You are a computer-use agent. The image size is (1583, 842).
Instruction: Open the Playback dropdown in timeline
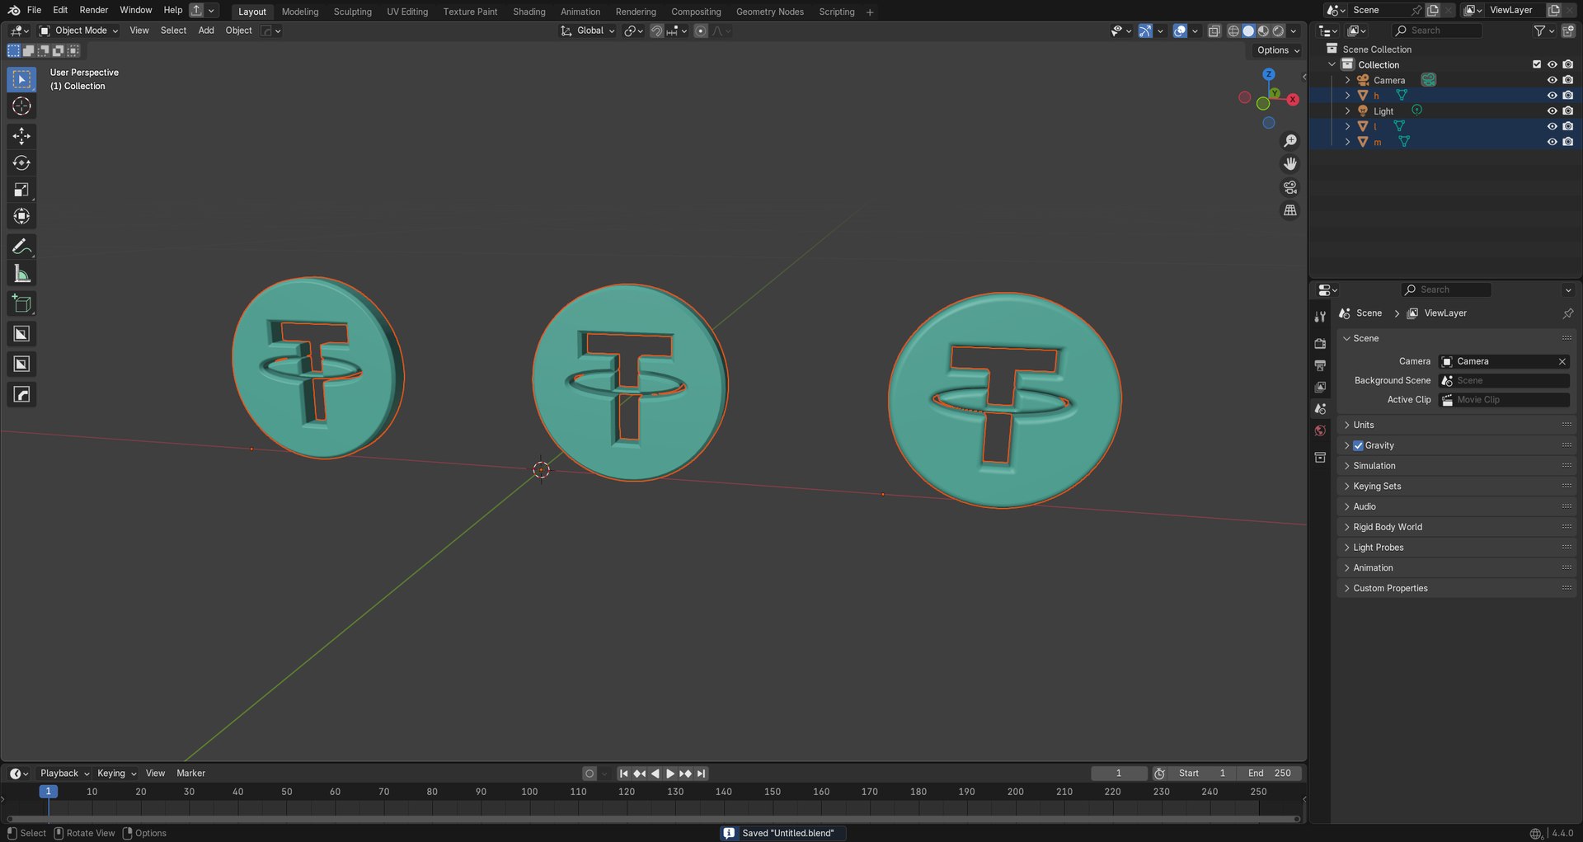[x=64, y=774]
